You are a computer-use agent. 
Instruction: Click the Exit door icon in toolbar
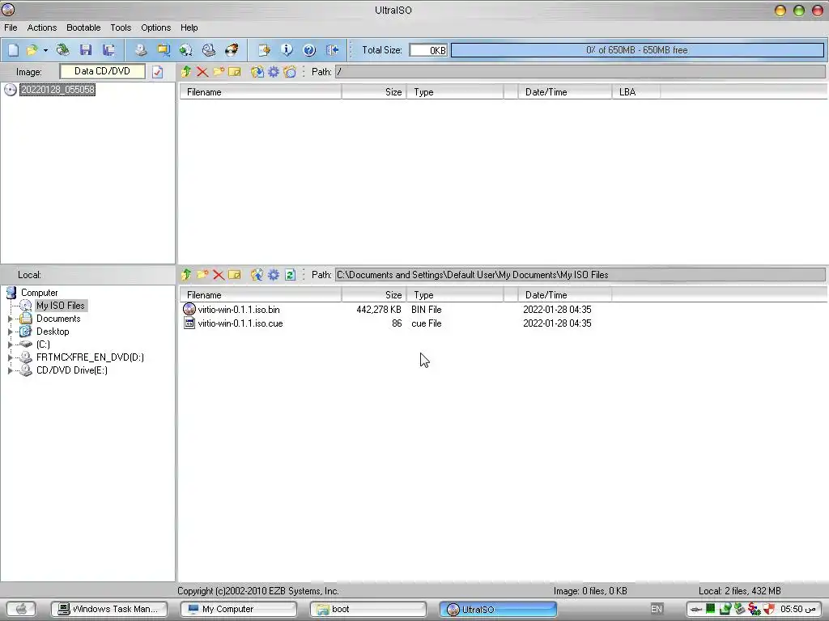tap(332, 50)
